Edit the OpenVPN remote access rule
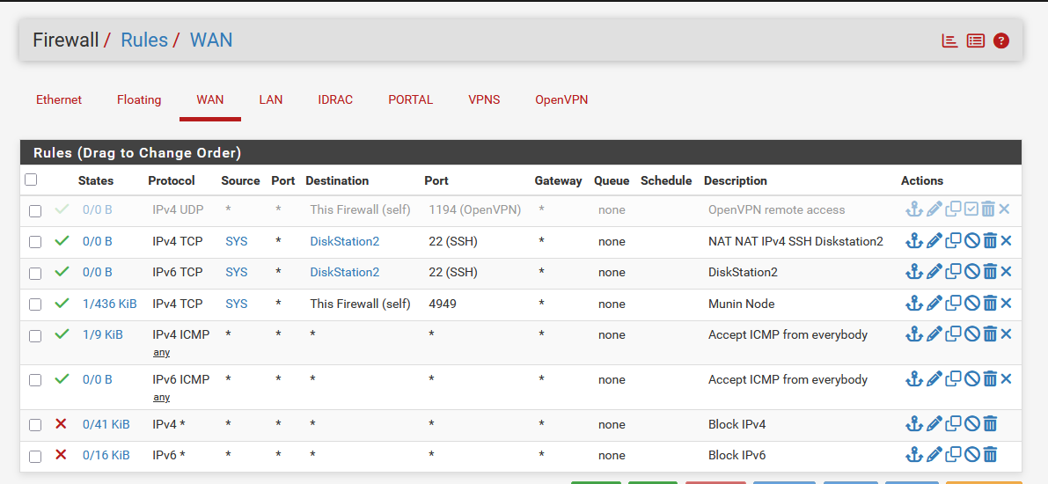Viewport: 1048px width, 484px height. [x=934, y=209]
